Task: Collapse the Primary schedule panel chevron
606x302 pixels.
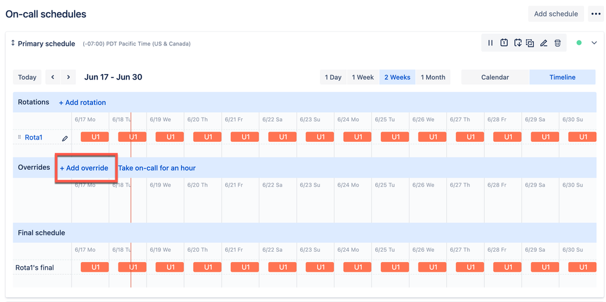Action: (x=594, y=43)
